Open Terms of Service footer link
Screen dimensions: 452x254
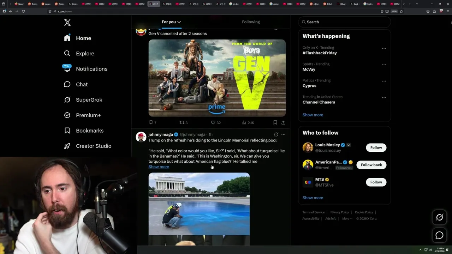(313, 212)
